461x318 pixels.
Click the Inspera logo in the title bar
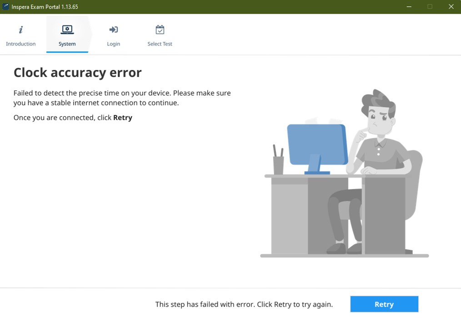6,6
